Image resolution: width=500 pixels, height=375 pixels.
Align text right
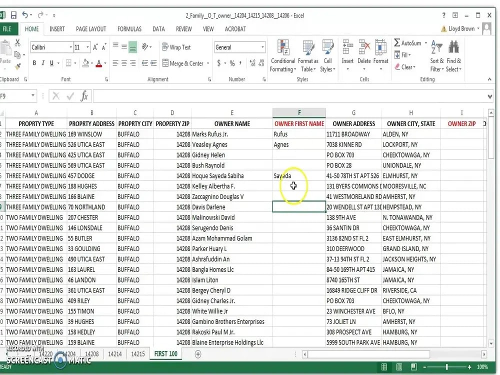click(132, 63)
